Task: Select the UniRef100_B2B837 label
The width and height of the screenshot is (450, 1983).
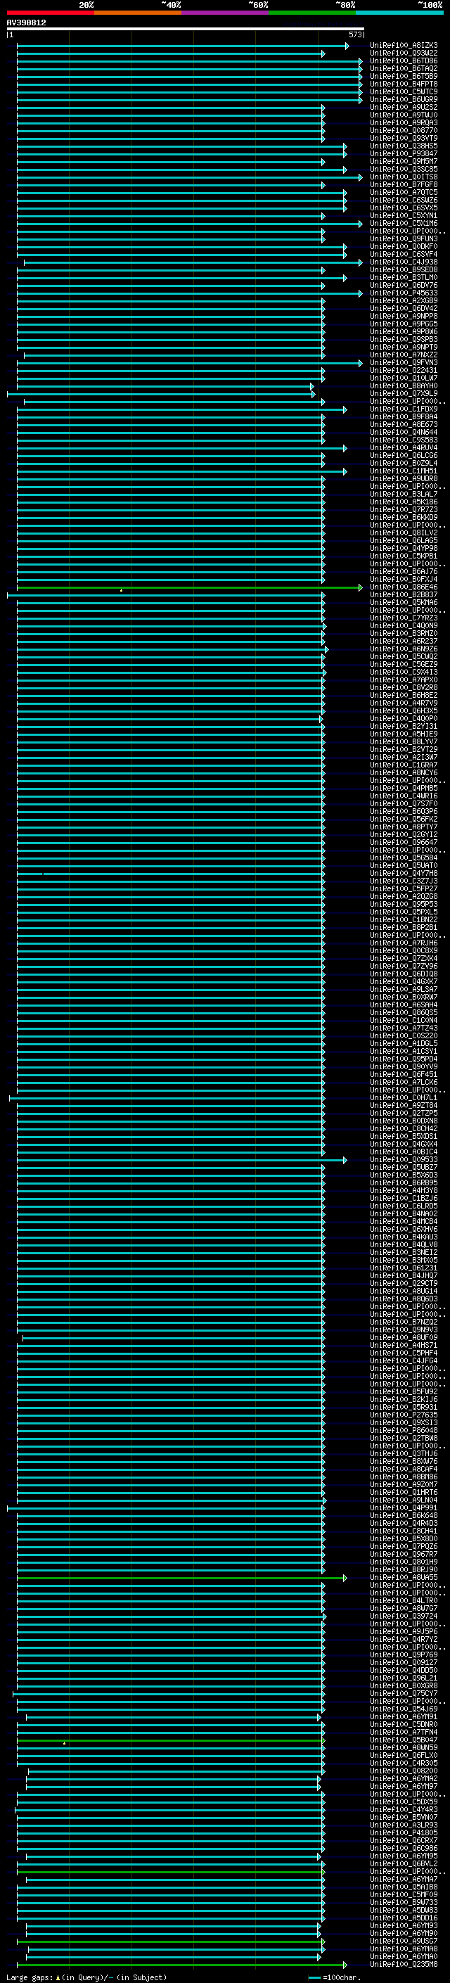Action: coord(404,595)
